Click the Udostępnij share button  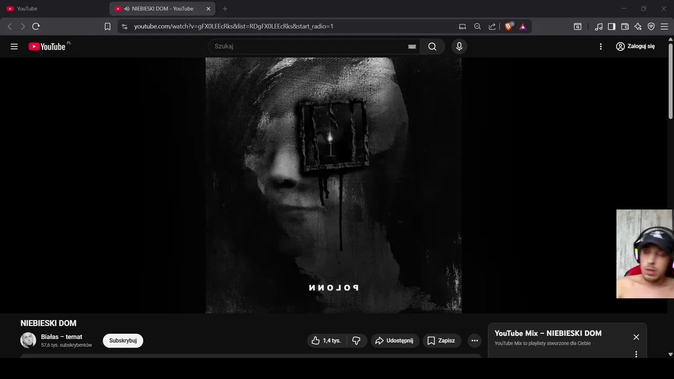[395, 341]
